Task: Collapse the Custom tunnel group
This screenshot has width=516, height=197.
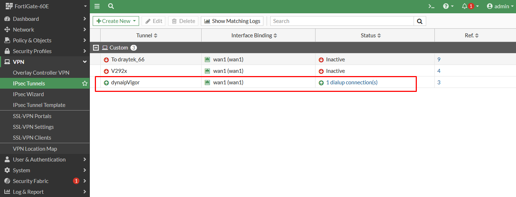Action: point(96,48)
